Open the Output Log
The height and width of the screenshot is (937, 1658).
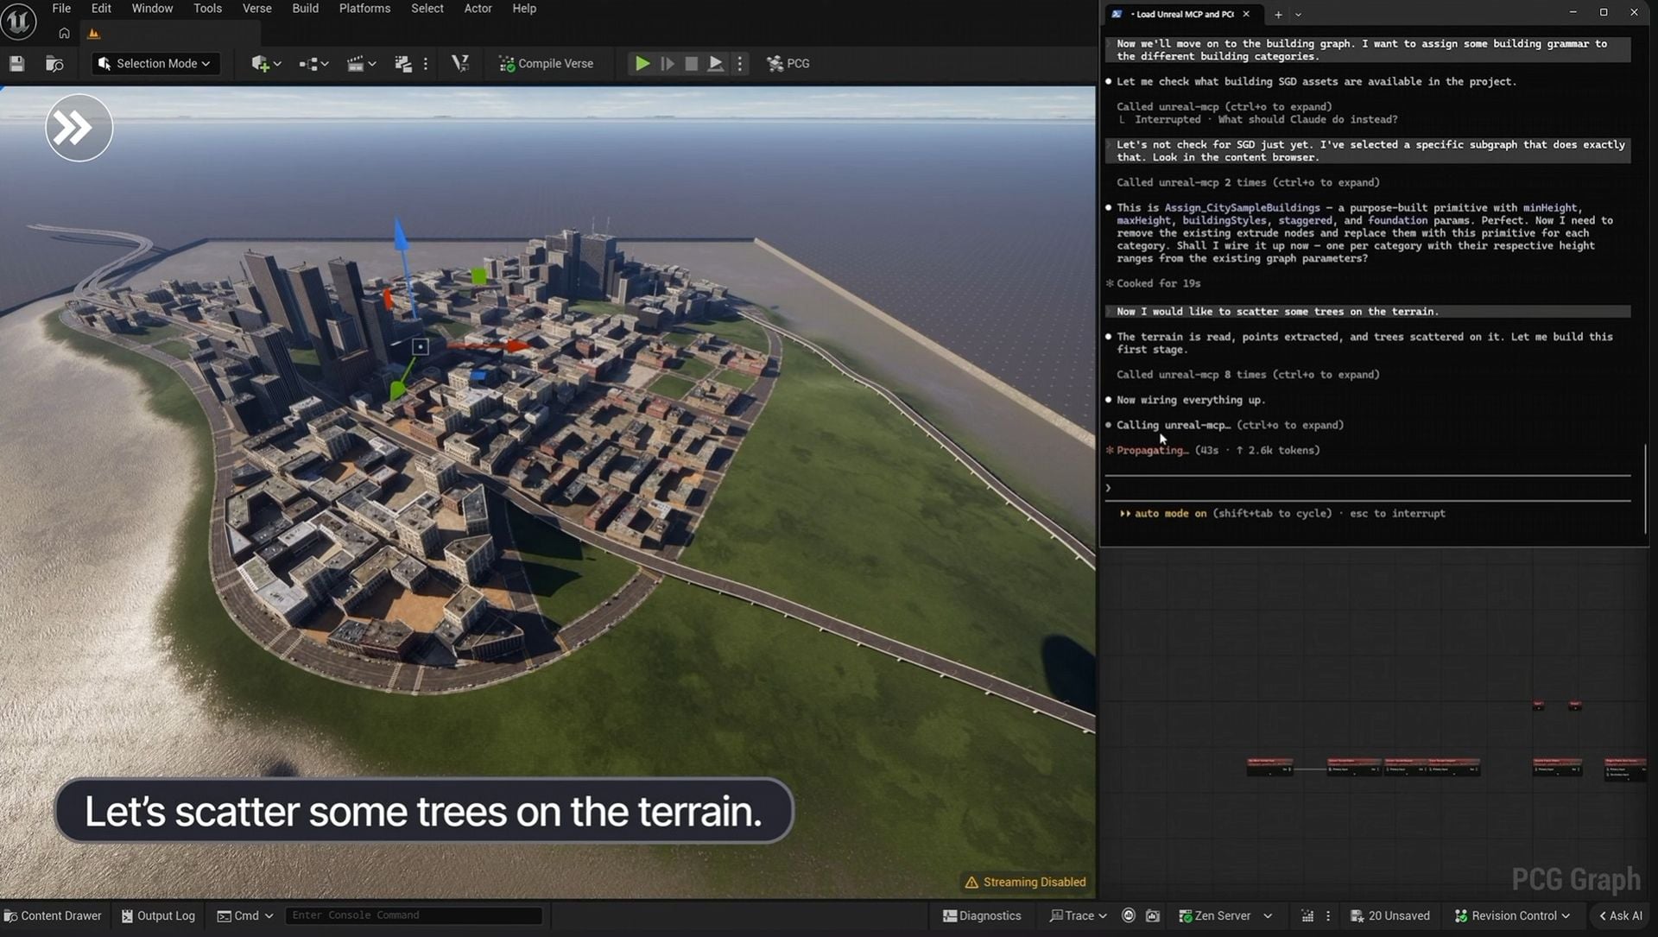pos(158,915)
